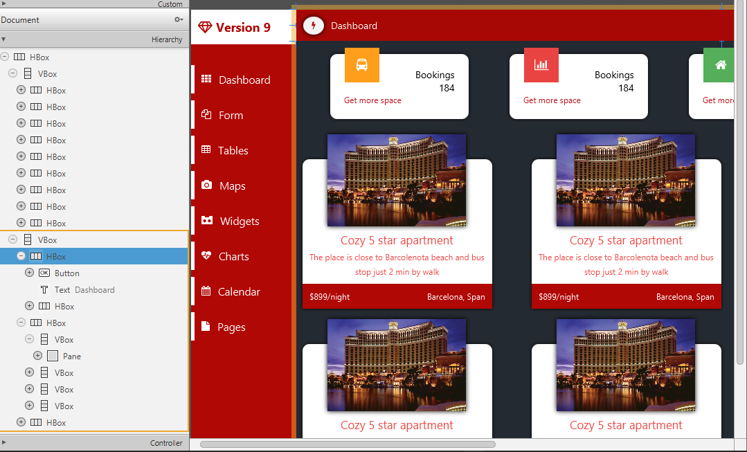
Task: Click the Custom panel header at the top
Action: pos(171,4)
